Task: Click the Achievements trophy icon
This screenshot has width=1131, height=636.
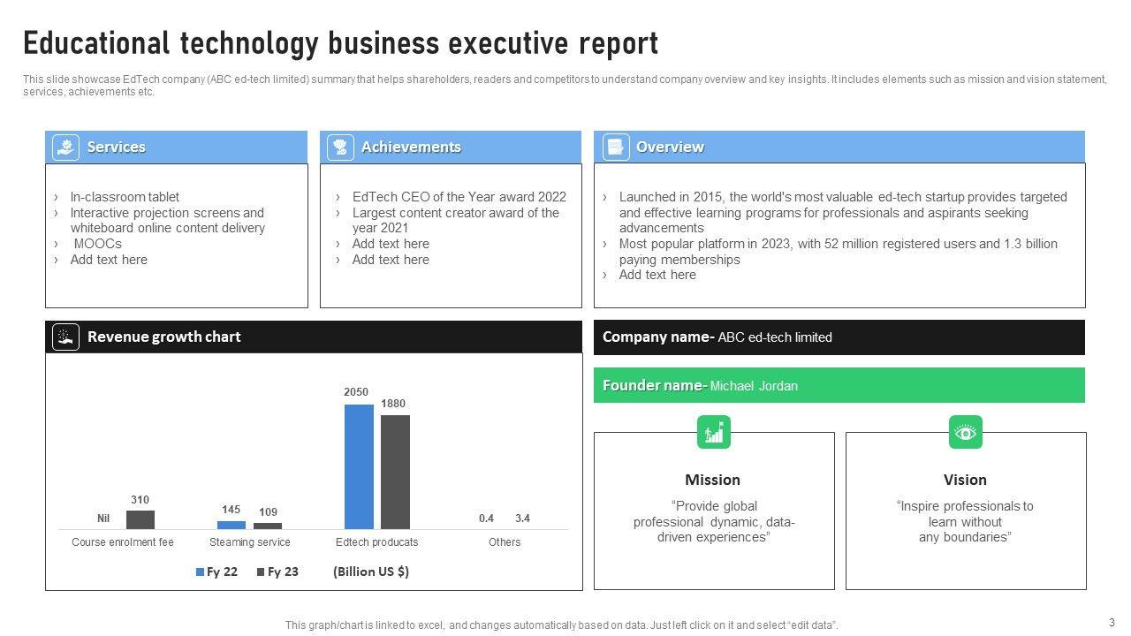Action: 340,148
